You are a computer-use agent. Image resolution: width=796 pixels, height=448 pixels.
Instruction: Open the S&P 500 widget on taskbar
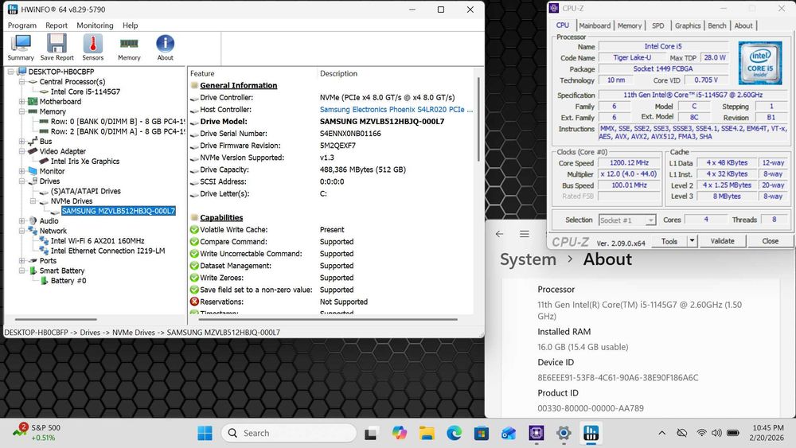[37, 432]
